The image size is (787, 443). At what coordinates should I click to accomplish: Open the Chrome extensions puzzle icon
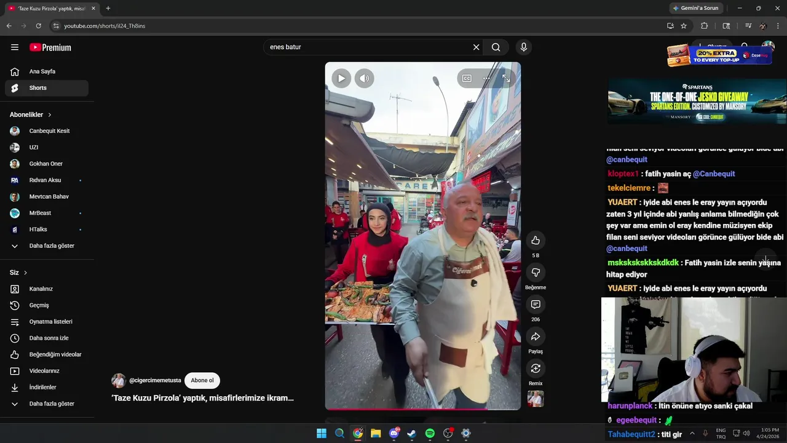click(x=705, y=26)
